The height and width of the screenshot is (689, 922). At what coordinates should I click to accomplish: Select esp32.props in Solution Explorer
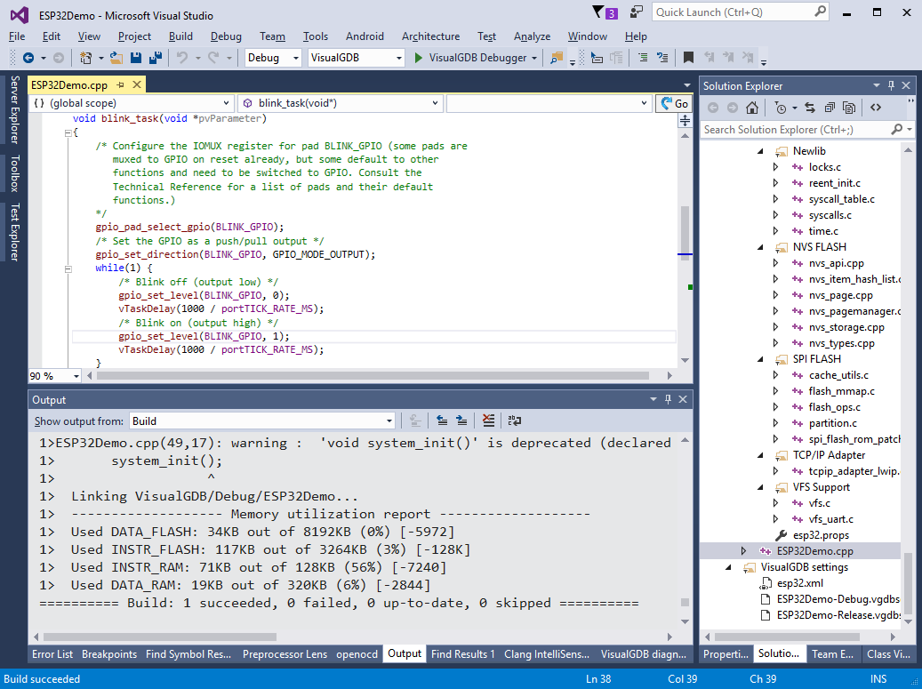[x=821, y=535]
